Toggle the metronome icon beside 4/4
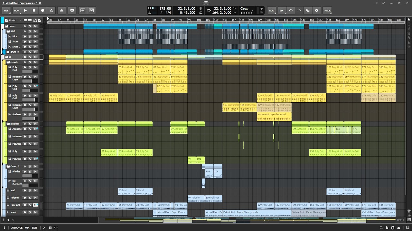The image size is (412, 231). pos(162,13)
